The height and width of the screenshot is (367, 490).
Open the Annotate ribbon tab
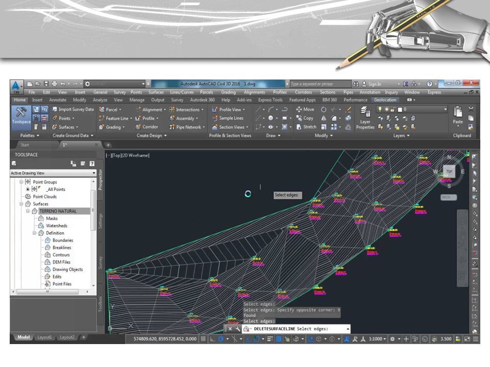58,100
